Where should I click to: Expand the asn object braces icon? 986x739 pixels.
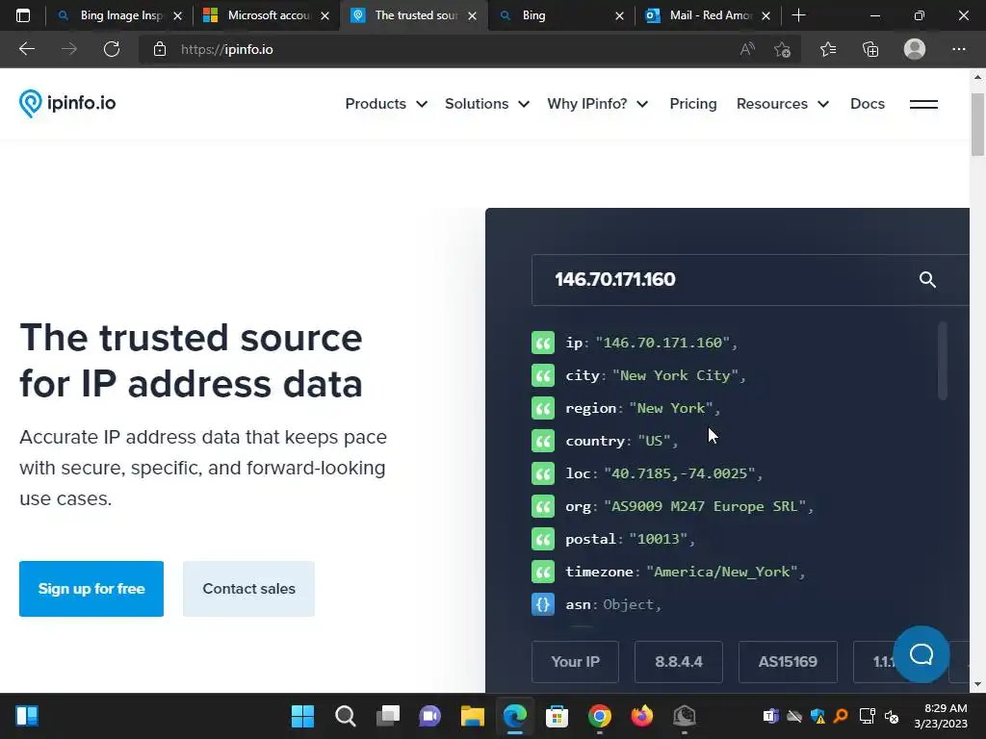coord(543,604)
